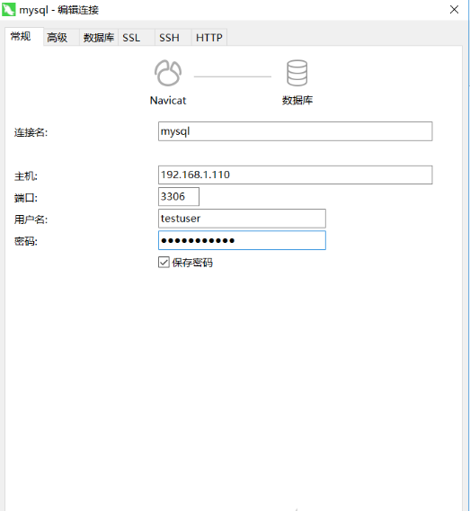Click the Navicat text label
The image size is (470, 511).
pyautogui.click(x=168, y=101)
